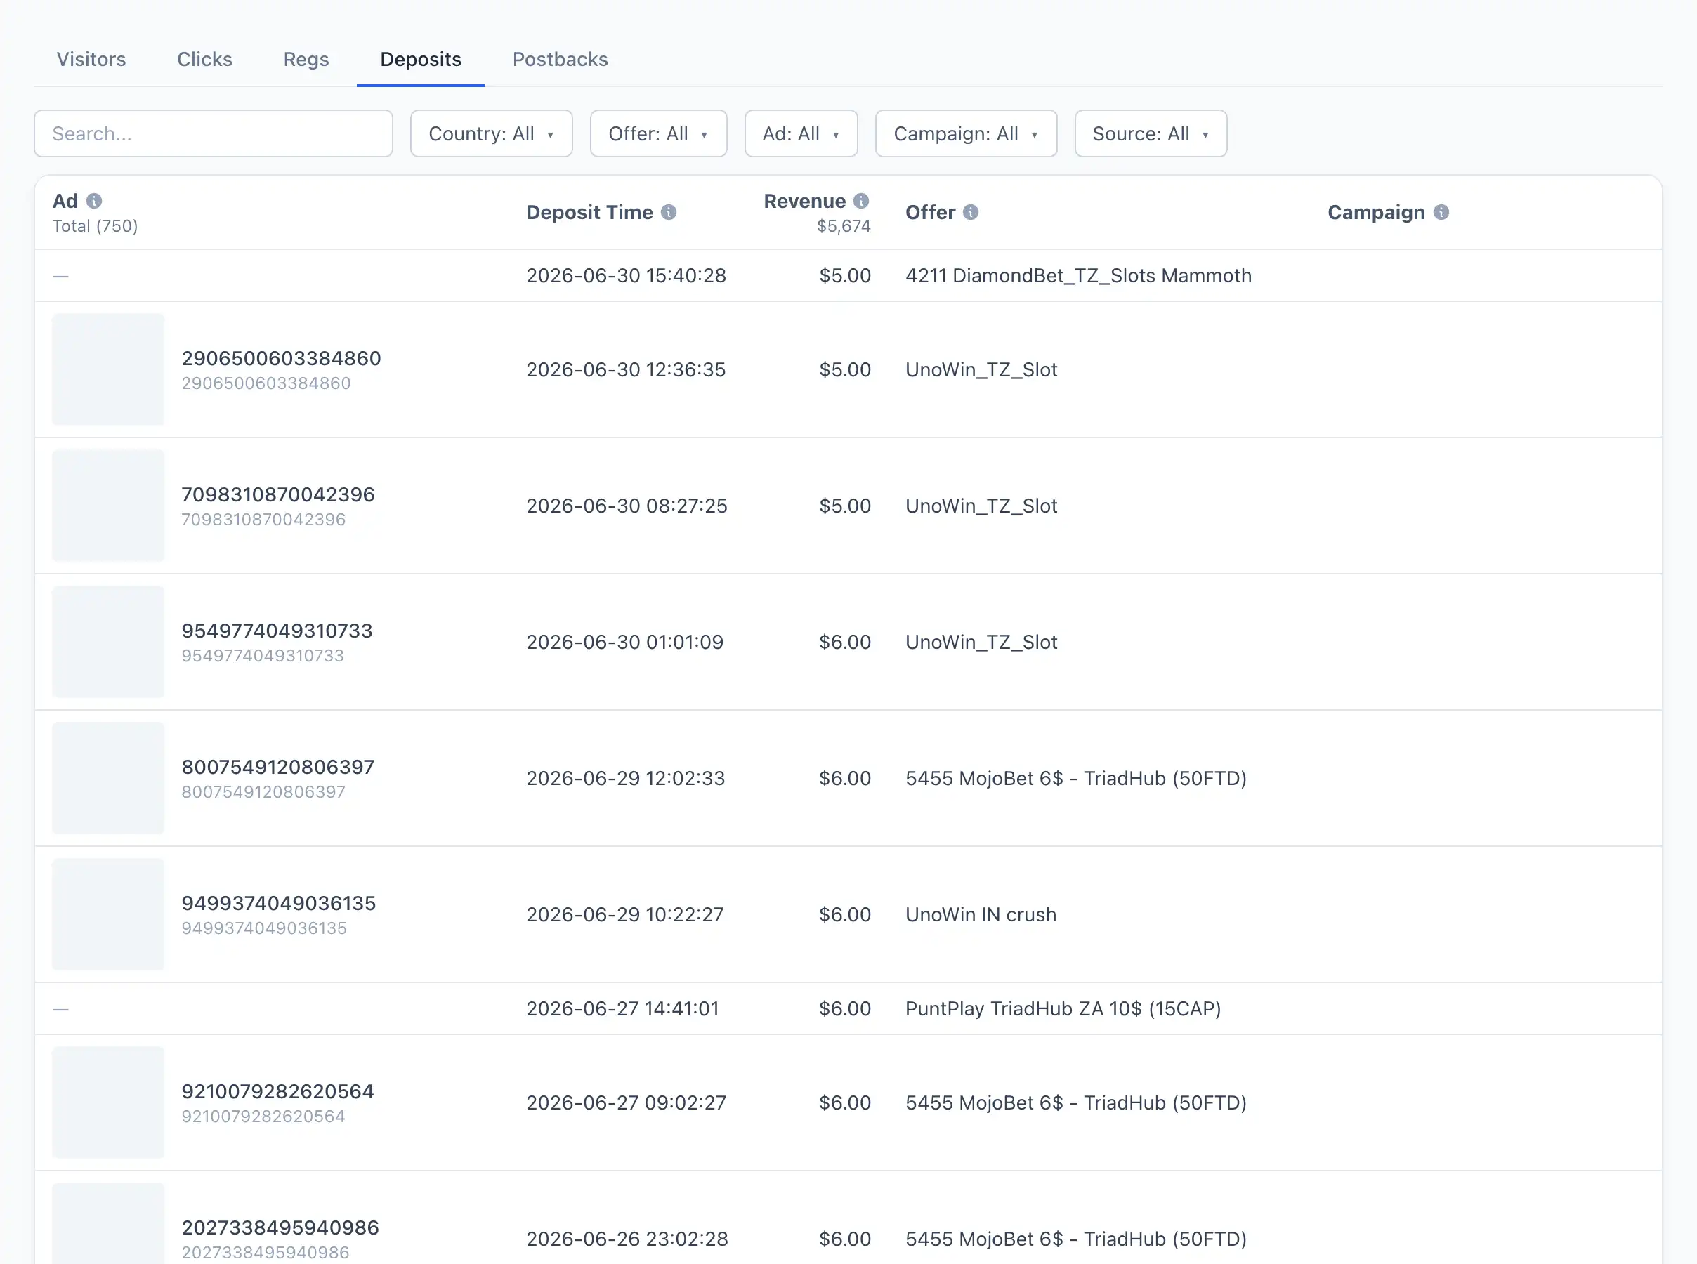Screen dimensions: 1697x1264
Task: Select the Deposits tab
Action: (x=421, y=59)
